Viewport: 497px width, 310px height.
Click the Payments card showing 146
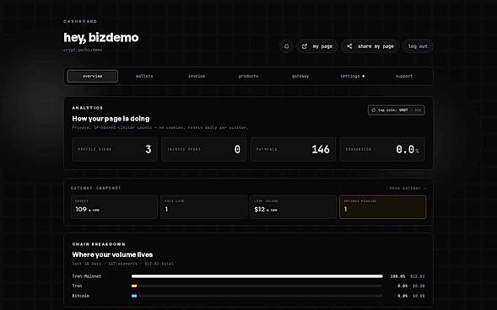(293, 149)
